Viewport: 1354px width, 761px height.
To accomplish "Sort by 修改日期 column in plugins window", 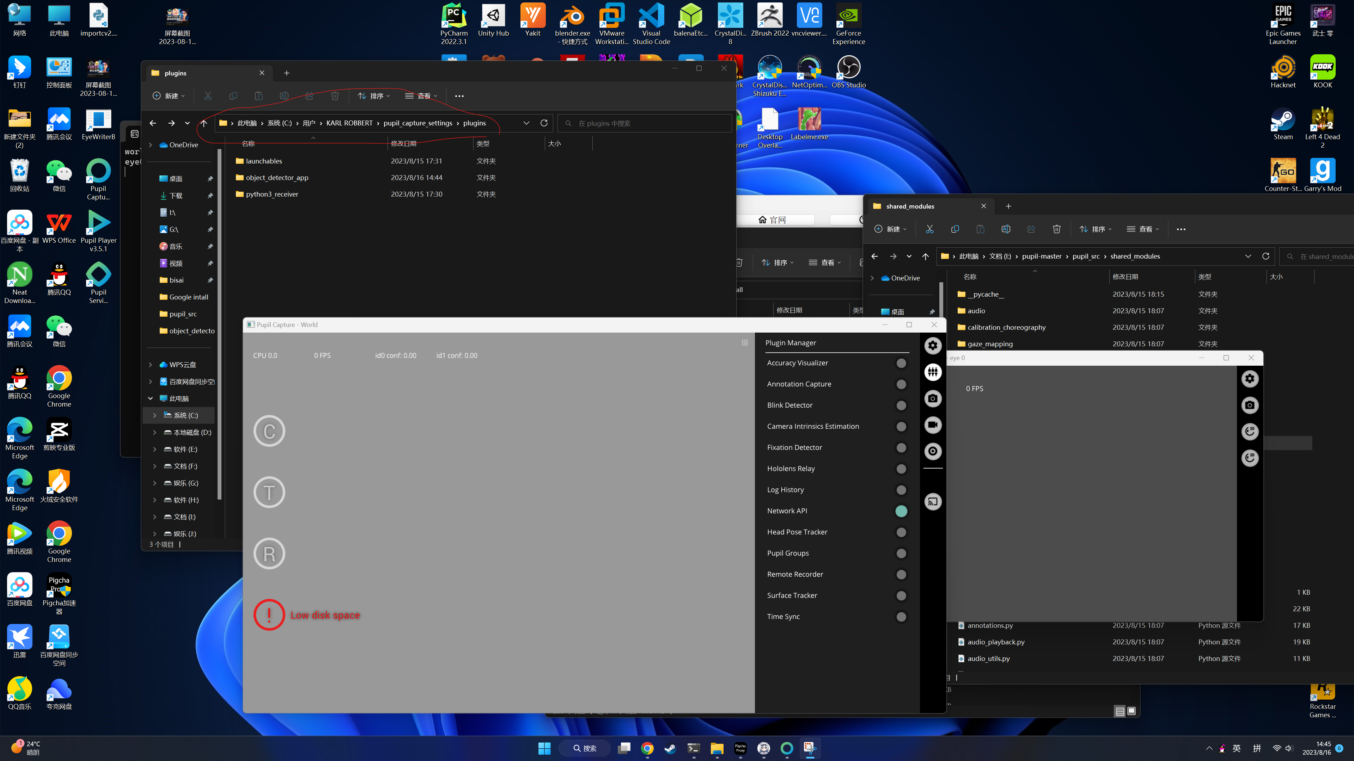I will tap(403, 143).
